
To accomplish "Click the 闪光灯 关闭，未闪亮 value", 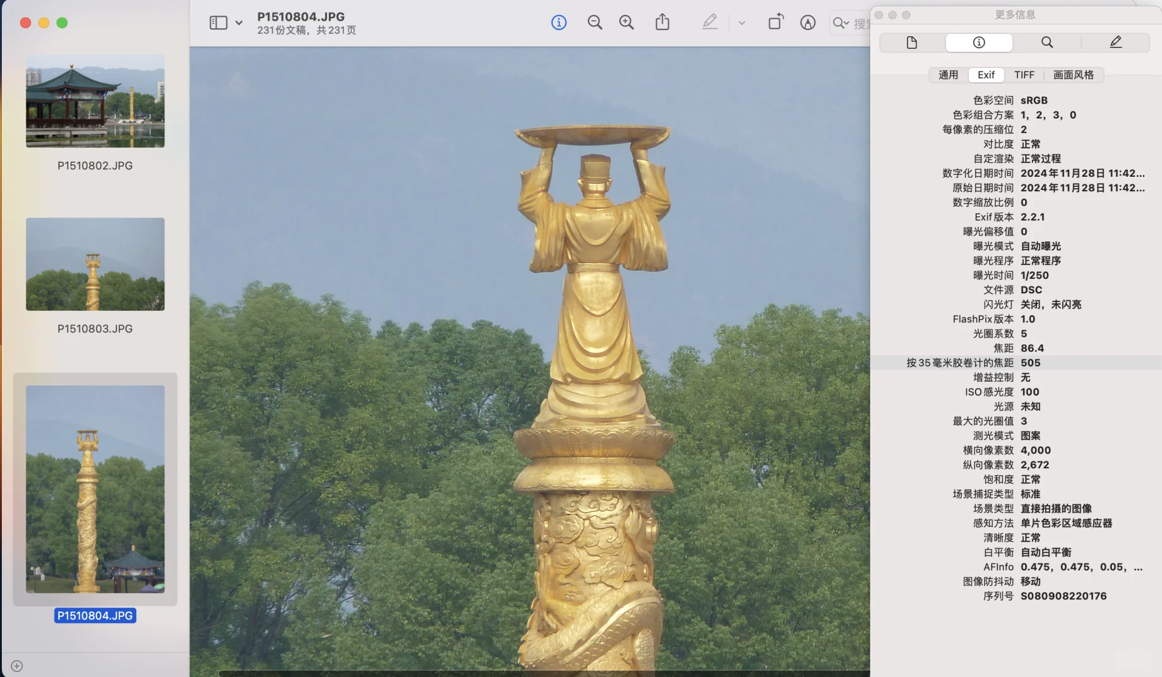I will [x=1051, y=305].
